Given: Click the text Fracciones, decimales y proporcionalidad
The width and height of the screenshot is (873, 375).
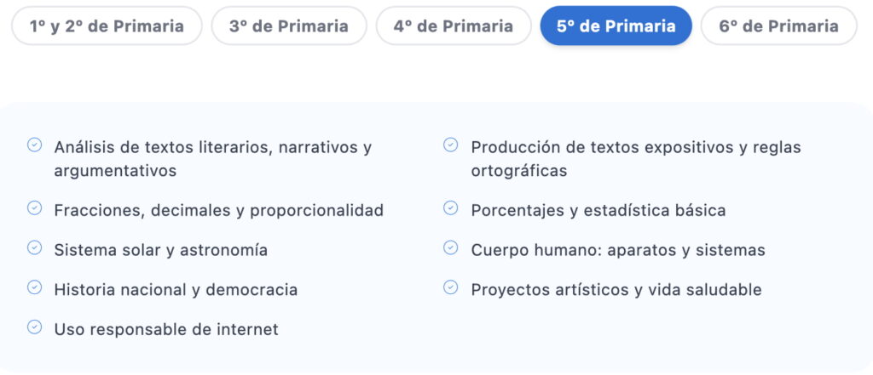Looking at the screenshot, I should pos(219,211).
